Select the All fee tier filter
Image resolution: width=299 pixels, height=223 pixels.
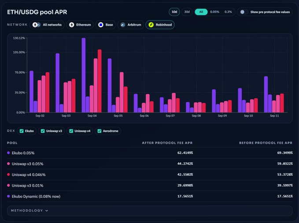tap(201, 12)
